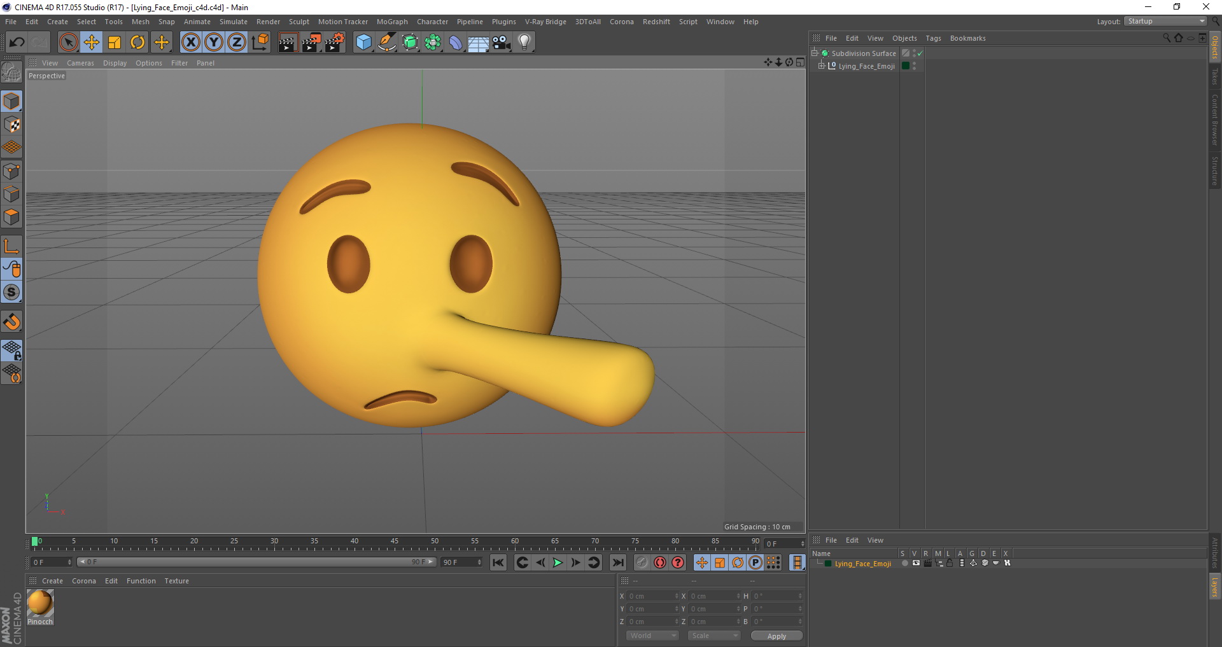Switch to Polygons mode icon
1222x647 pixels.
coord(11,217)
